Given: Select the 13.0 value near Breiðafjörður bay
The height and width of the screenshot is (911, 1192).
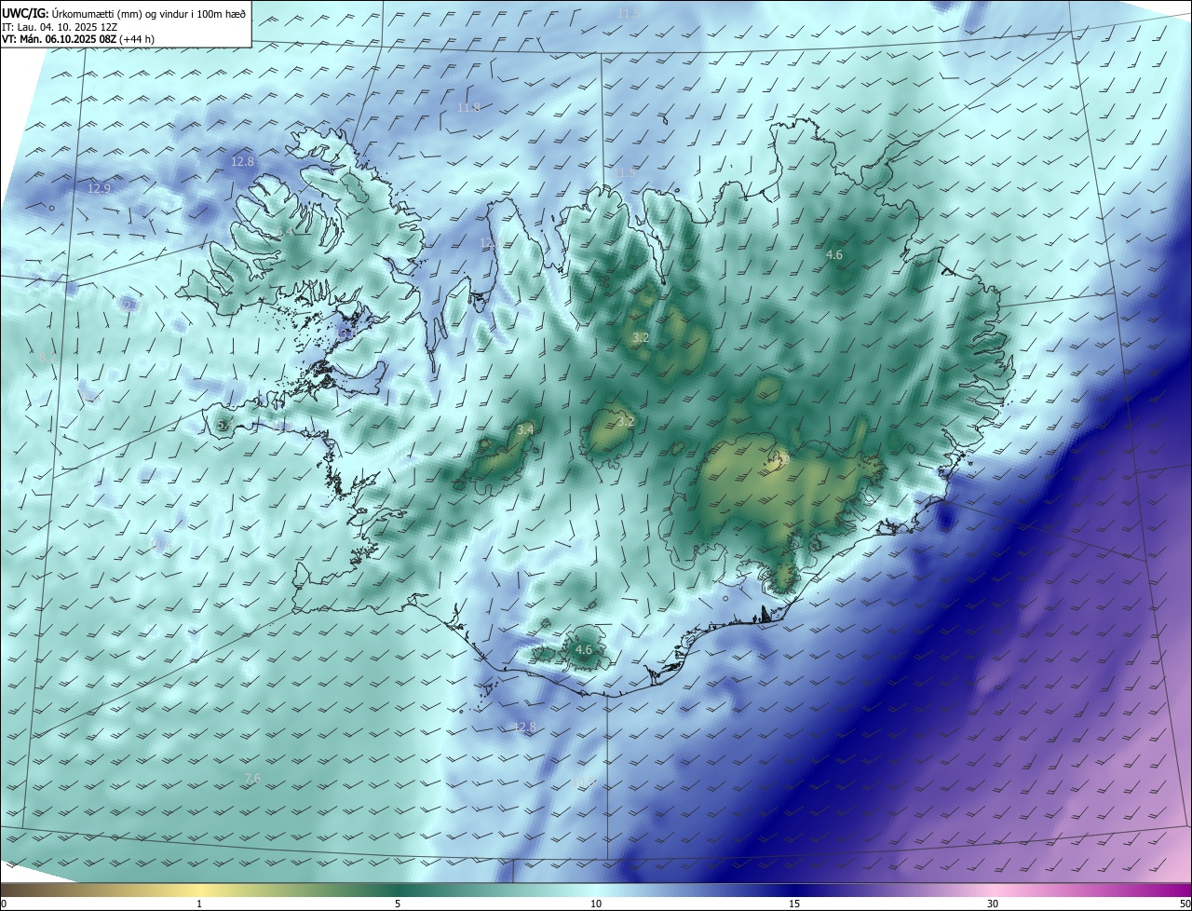Looking at the screenshot, I should pos(348,333).
